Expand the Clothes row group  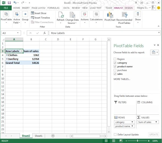click(7, 55)
